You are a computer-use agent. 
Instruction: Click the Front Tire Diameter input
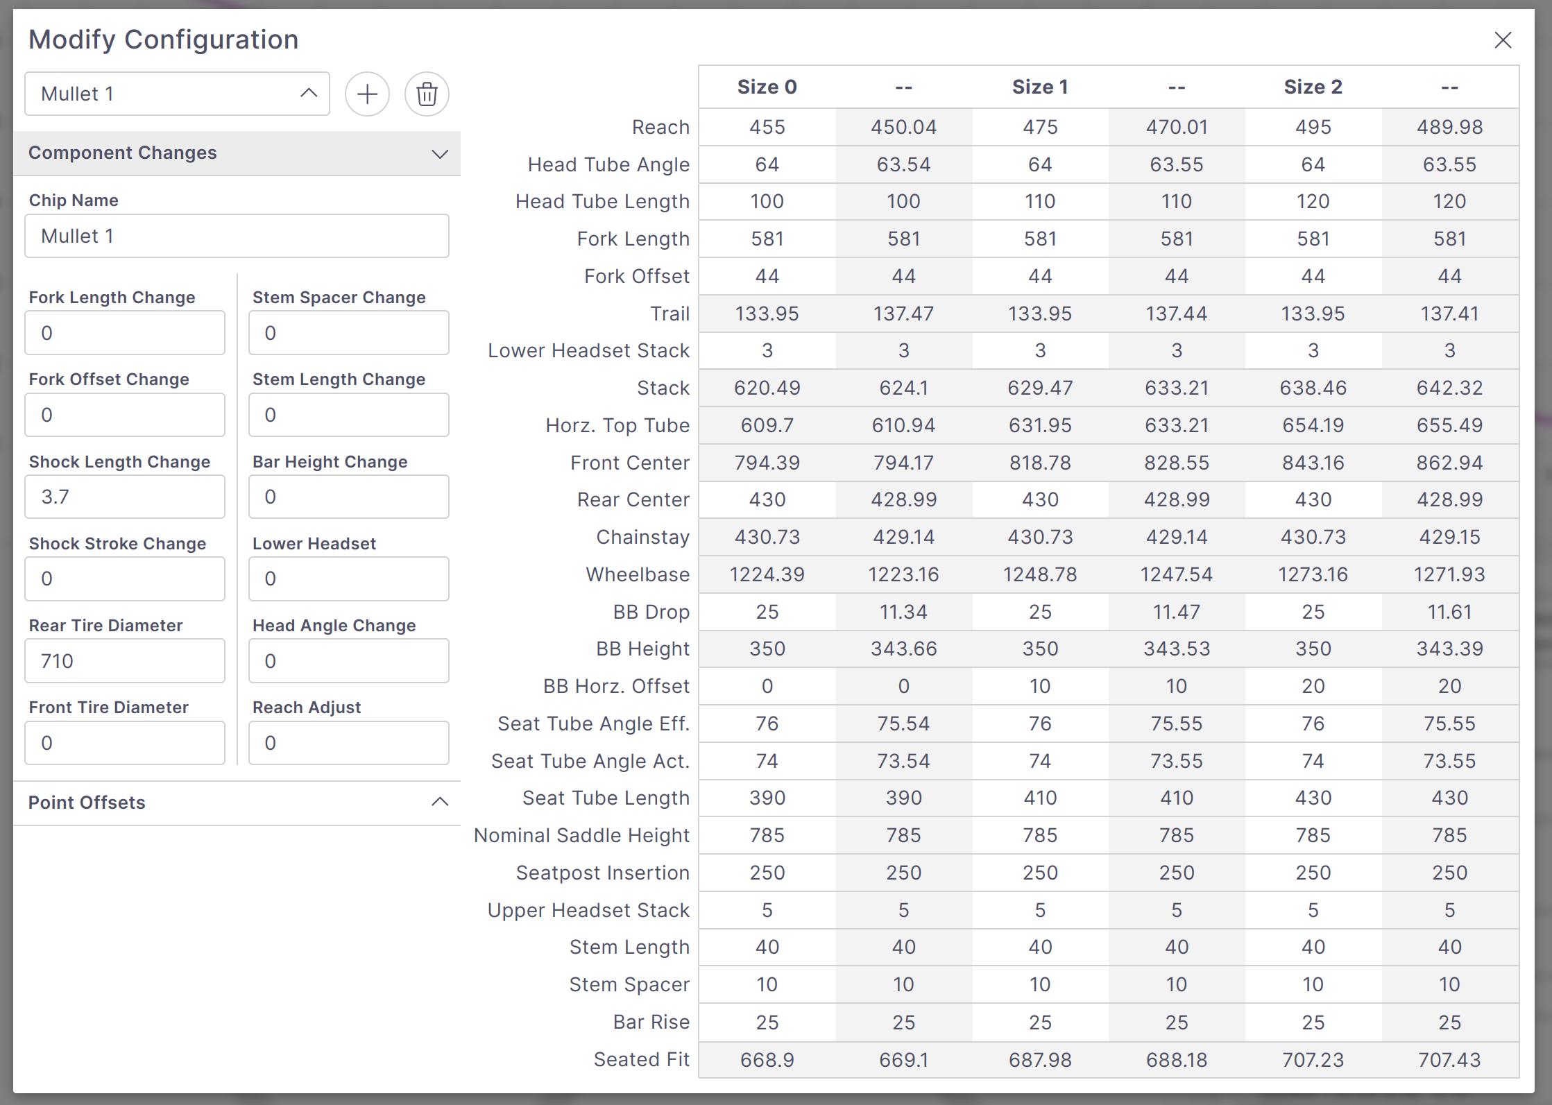[125, 743]
